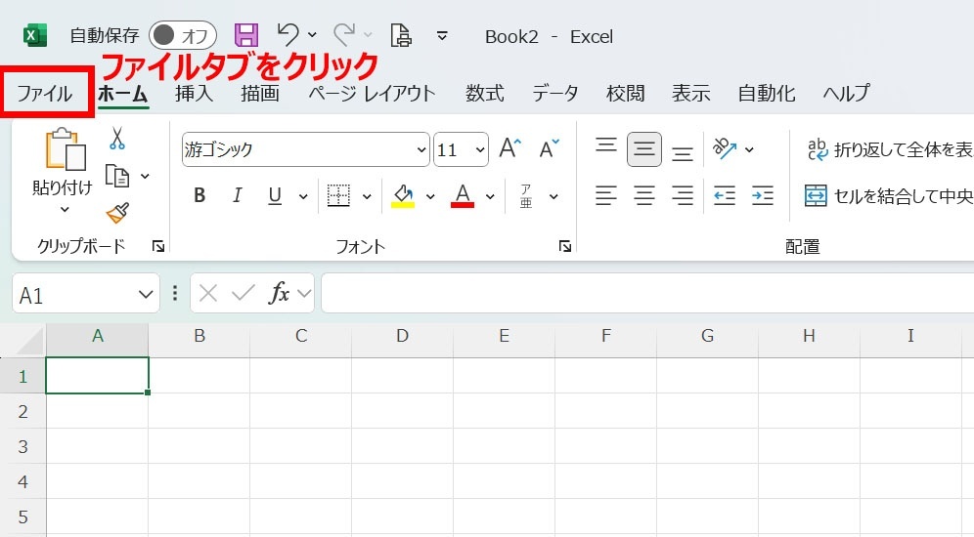Expand the Copy options arrow

click(145, 177)
